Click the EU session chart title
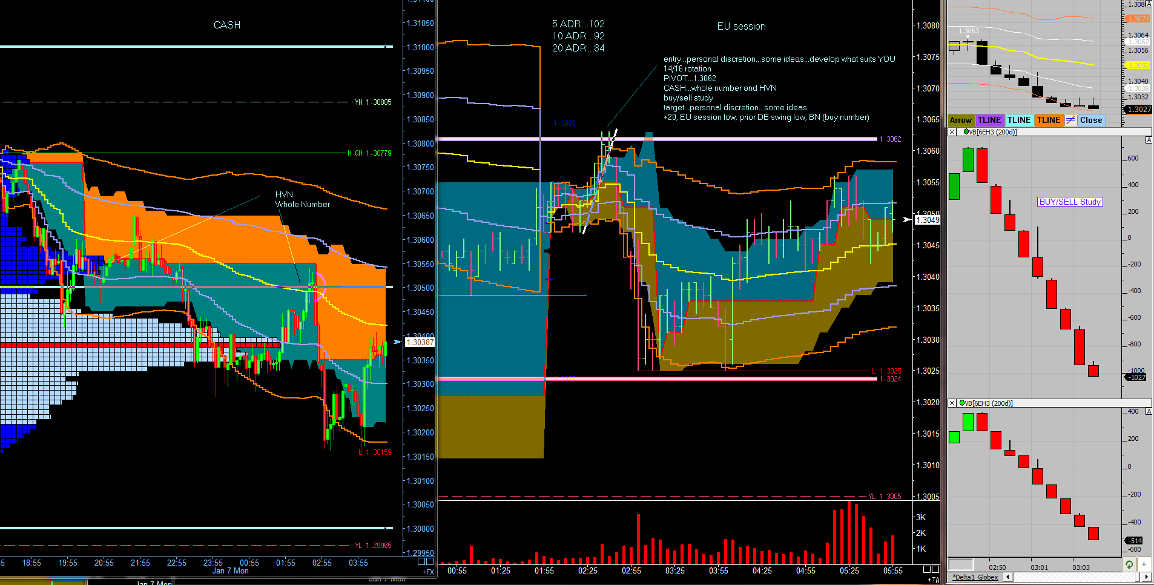This screenshot has height=585, width=1154. [741, 26]
